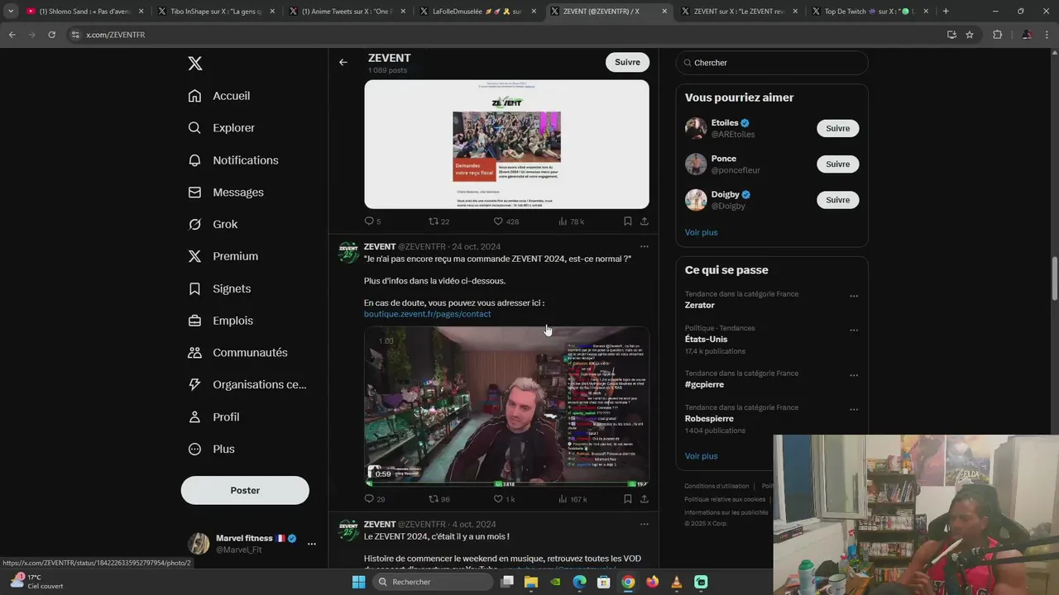Click Voir plus under Ce qui se passe
This screenshot has width=1059, height=595.
[701, 456]
